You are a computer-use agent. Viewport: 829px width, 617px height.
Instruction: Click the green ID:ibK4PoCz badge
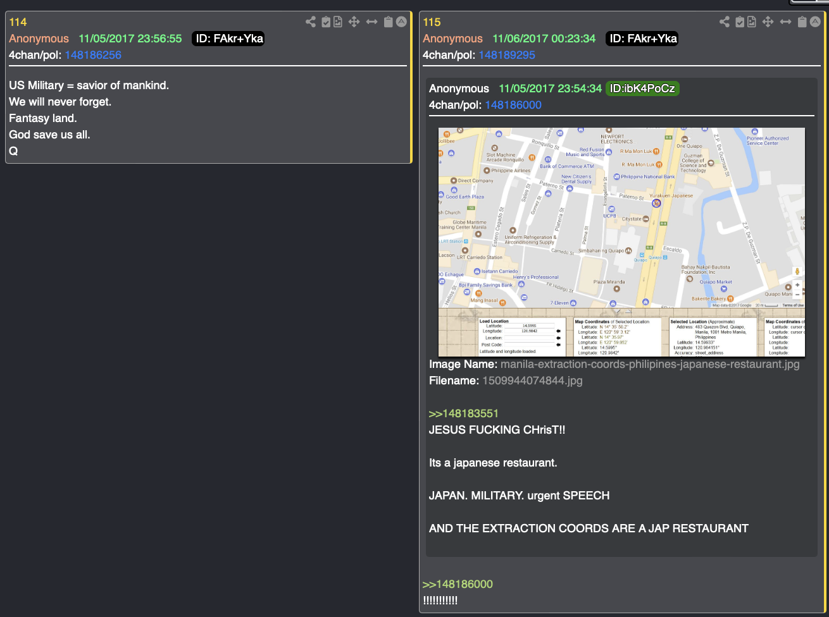(x=642, y=89)
